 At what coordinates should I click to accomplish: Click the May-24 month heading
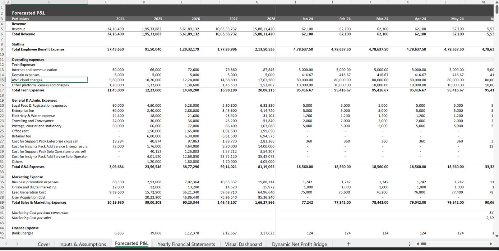(457, 19)
